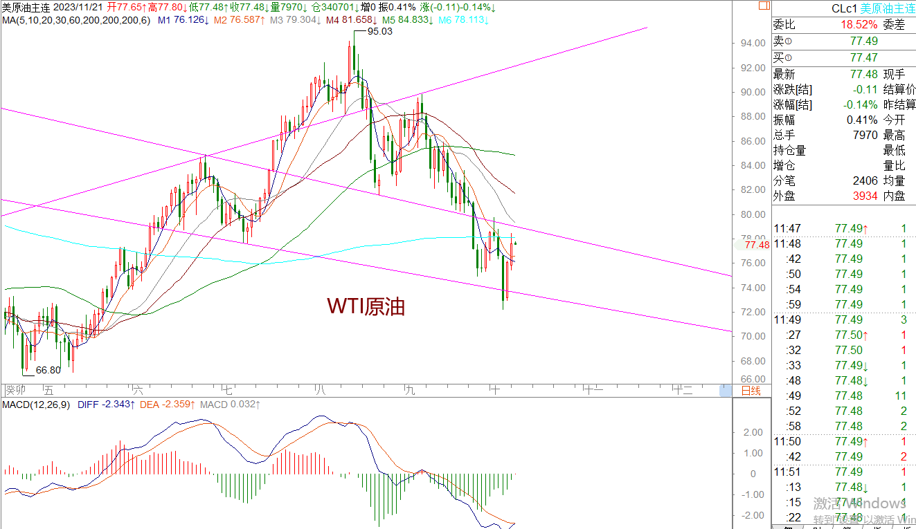Click the 六 month marker on time axis
916x529 pixels.
[x=138, y=391]
